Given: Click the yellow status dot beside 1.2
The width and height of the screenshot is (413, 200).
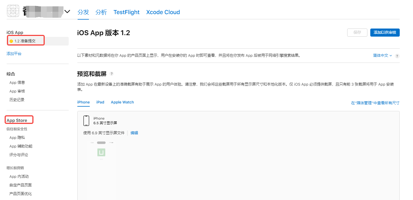Looking at the screenshot, I should pyautogui.click(x=11, y=41).
